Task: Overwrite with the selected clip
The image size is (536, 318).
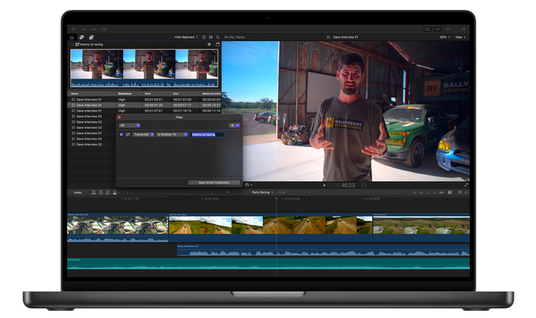Action: pyautogui.click(x=114, y=192)
